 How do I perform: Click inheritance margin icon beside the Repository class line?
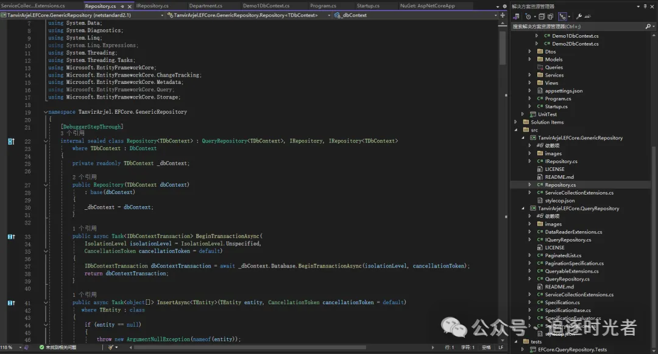click(11, 141)
